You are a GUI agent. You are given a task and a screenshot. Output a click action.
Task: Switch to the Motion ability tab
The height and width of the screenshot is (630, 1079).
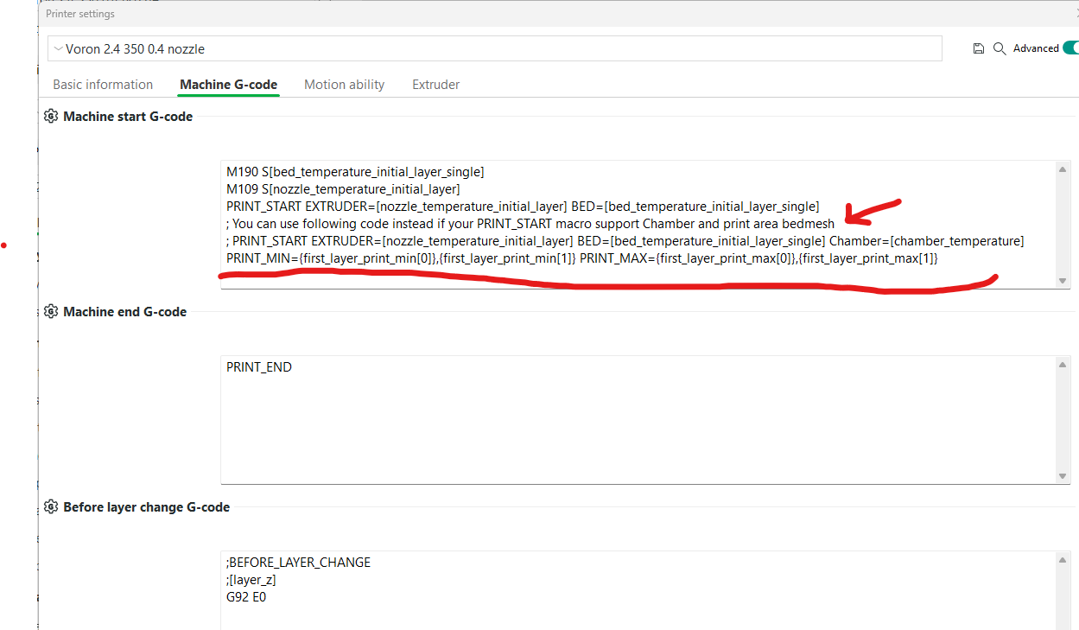point(344,84)
